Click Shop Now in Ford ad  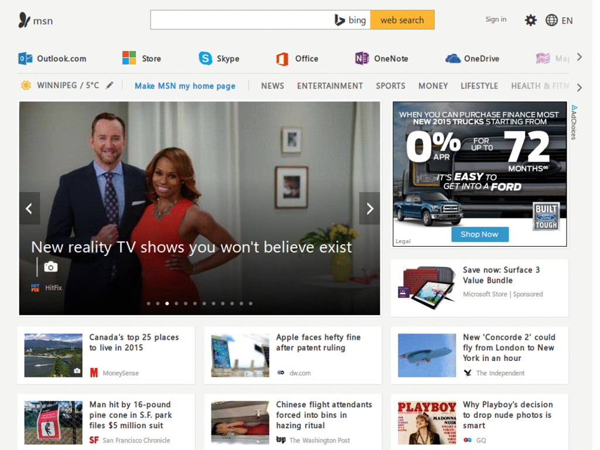[x=480, y=234]
